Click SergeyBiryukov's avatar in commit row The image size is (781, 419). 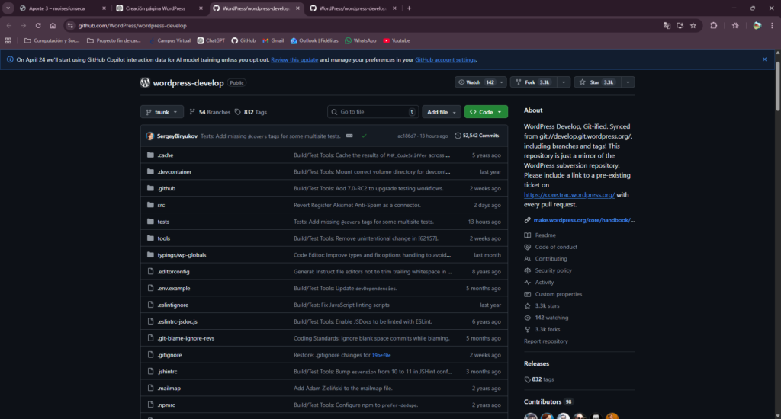[150, 136]
